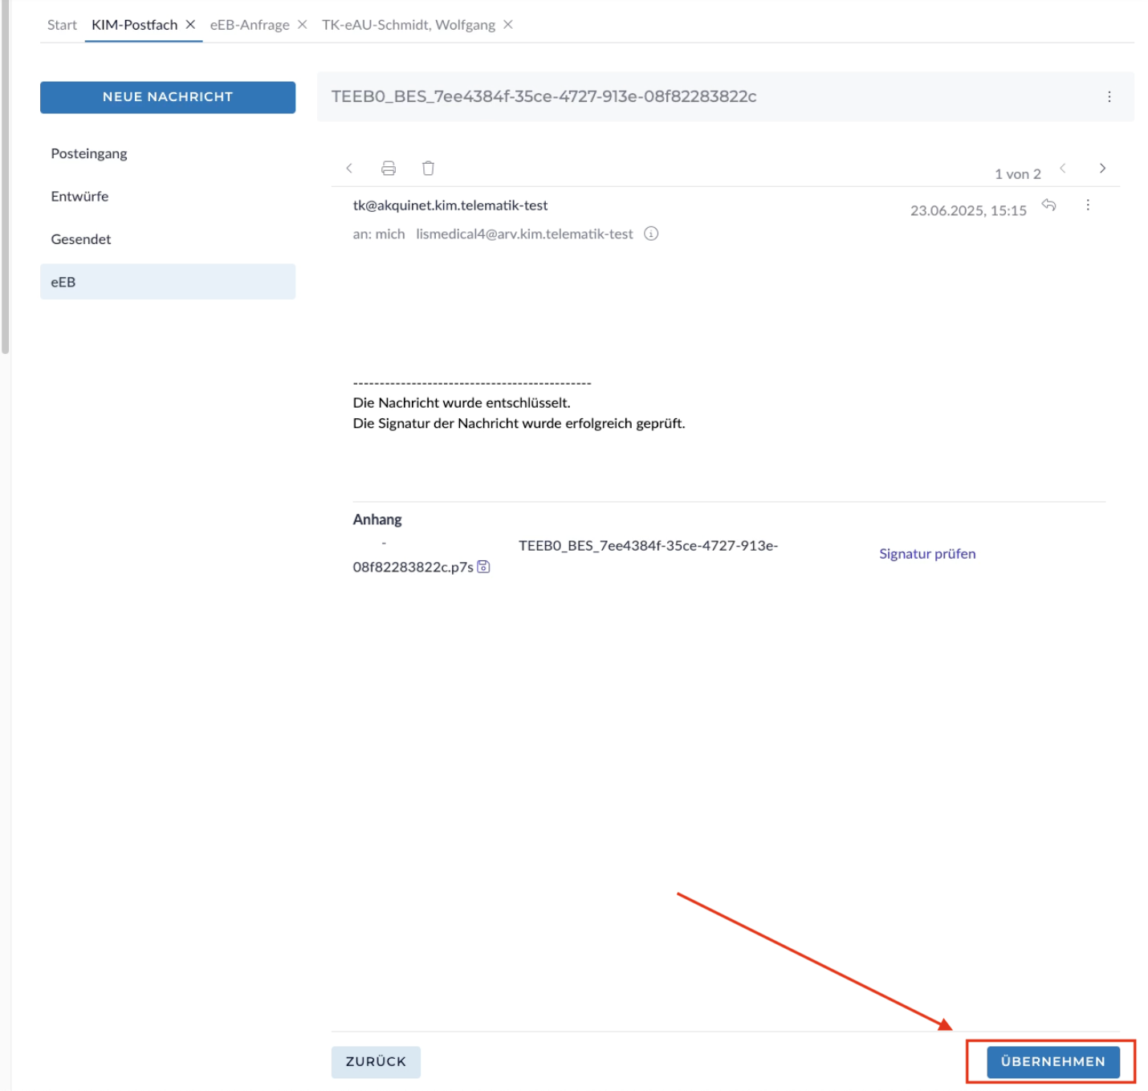The width and height of the screenshot is (1148, 1091).
Task: Go to the next message of 2
Action: click(x=1102, y=168)
